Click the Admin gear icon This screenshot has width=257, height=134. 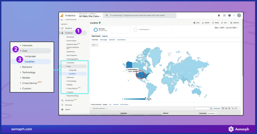pyautogui.click(x=62, y=110)
